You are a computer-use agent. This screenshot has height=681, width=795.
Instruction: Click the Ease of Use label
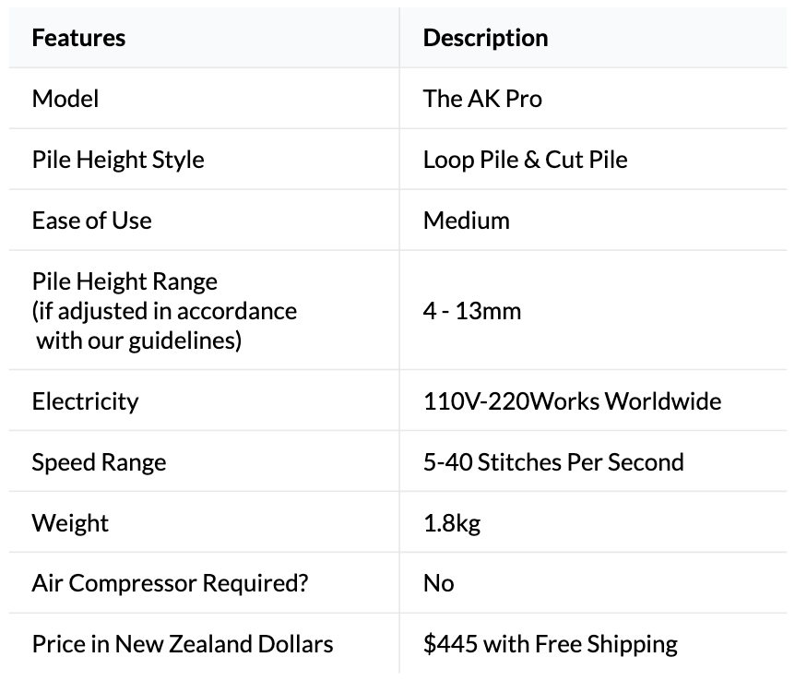tap(91, 220)
